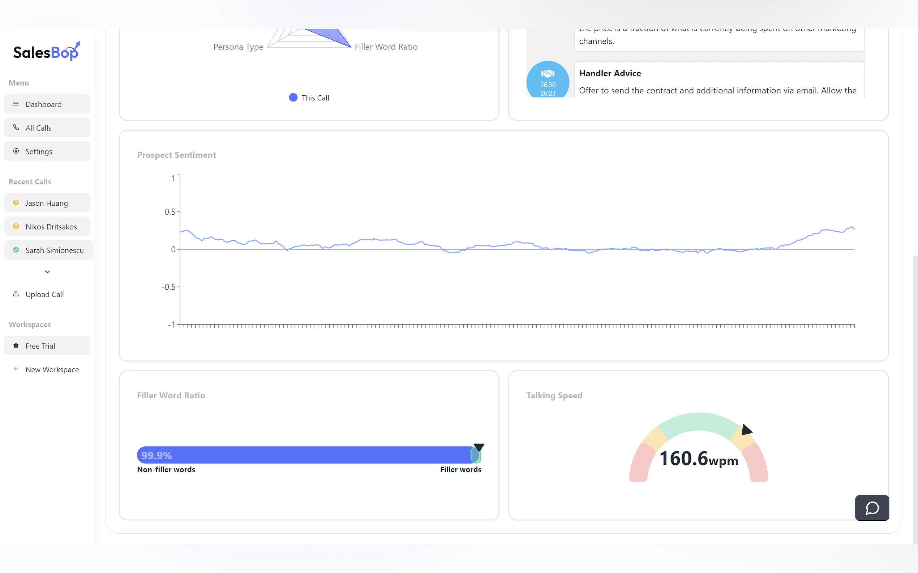Click the Talking Speed gauge needle

(x=746, y=430)
